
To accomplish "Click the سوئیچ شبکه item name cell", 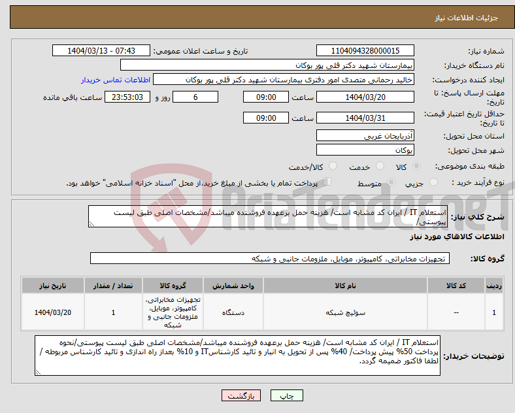I will coord(345,312).
